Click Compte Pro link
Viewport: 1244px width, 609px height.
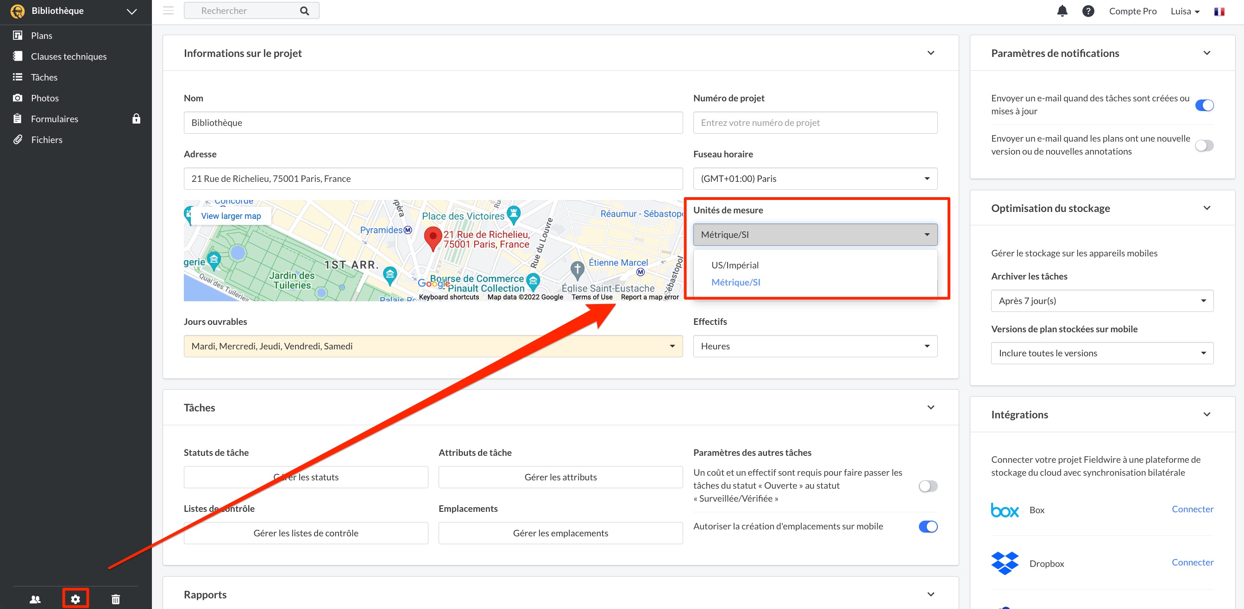tap(1132, 11)
